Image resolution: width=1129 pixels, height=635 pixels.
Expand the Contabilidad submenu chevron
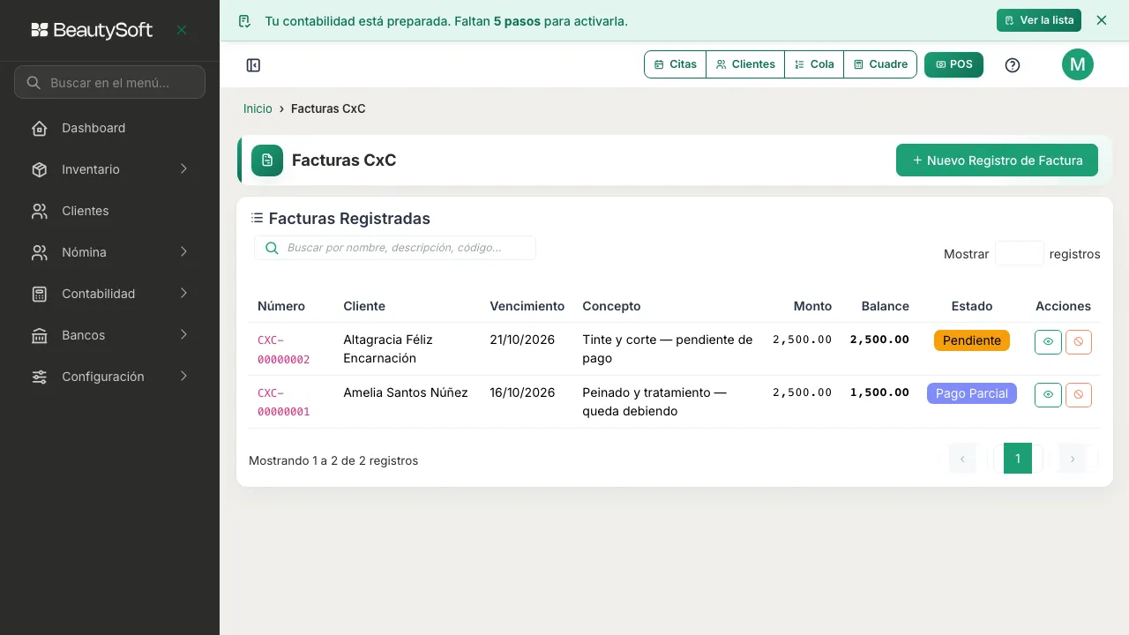pos(183,293)
